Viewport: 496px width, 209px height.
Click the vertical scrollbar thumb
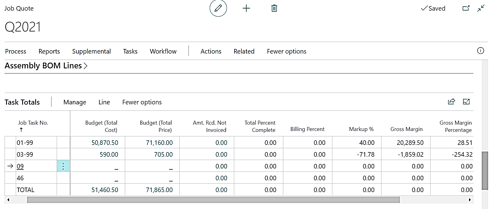485,171
